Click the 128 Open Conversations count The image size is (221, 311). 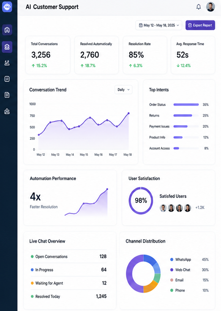pyautogui.click(x=103, y=256)
